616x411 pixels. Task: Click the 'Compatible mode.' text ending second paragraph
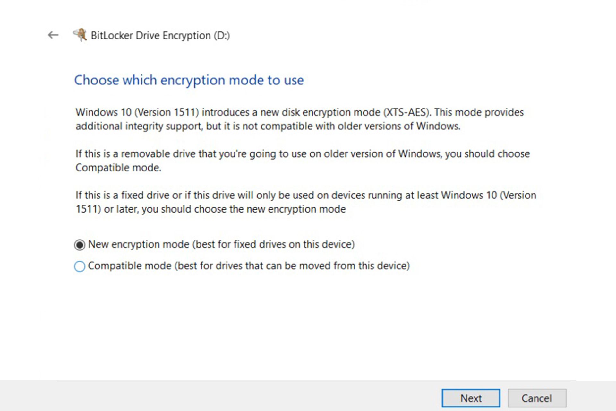click(118, 168)
